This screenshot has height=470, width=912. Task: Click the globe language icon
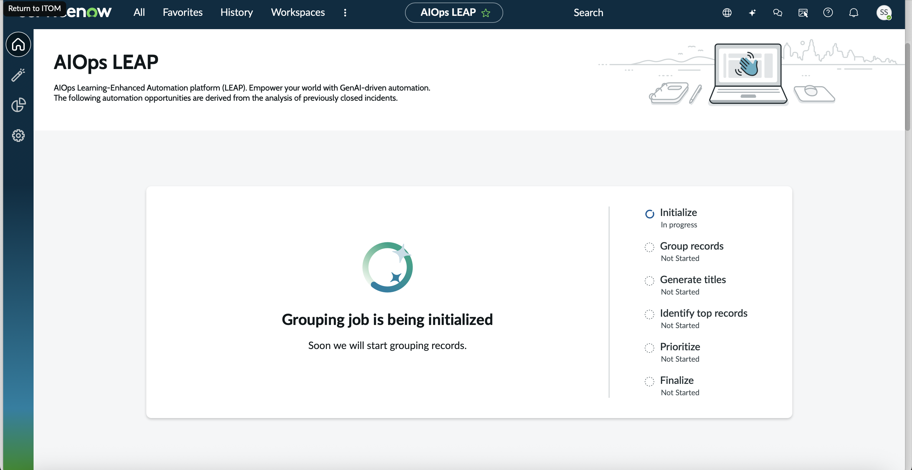(x=727, y=13)
